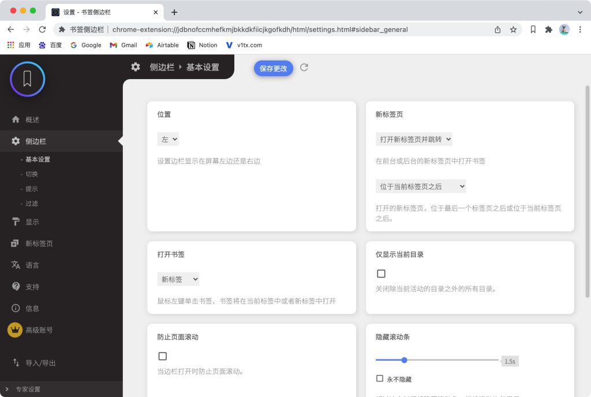This screenshot has height=397, width=591.
Task: Click the browser back arrow
Action: [x=10, y=29]
